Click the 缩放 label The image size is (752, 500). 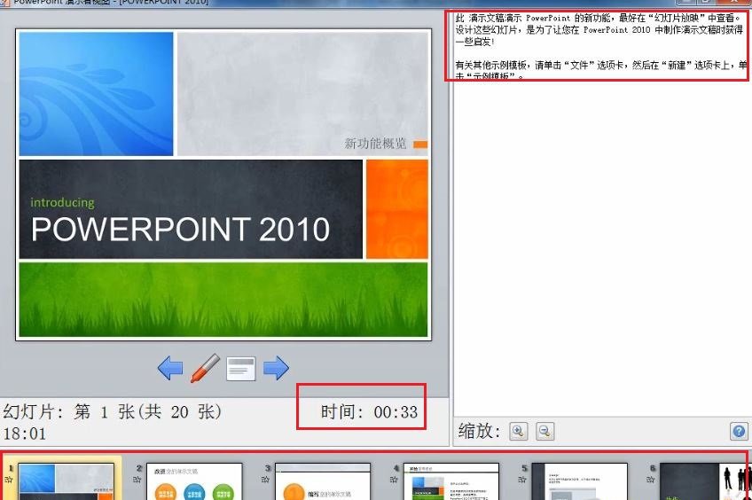pos(479,431)
